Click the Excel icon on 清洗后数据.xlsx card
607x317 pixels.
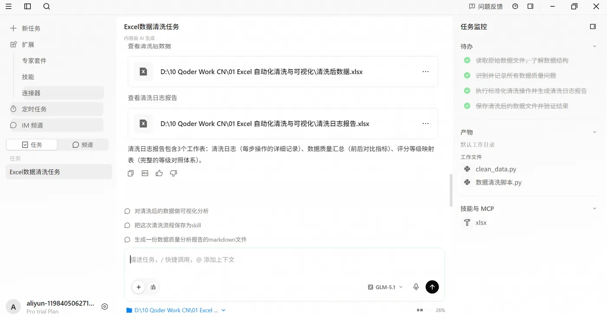click(143, 72)
